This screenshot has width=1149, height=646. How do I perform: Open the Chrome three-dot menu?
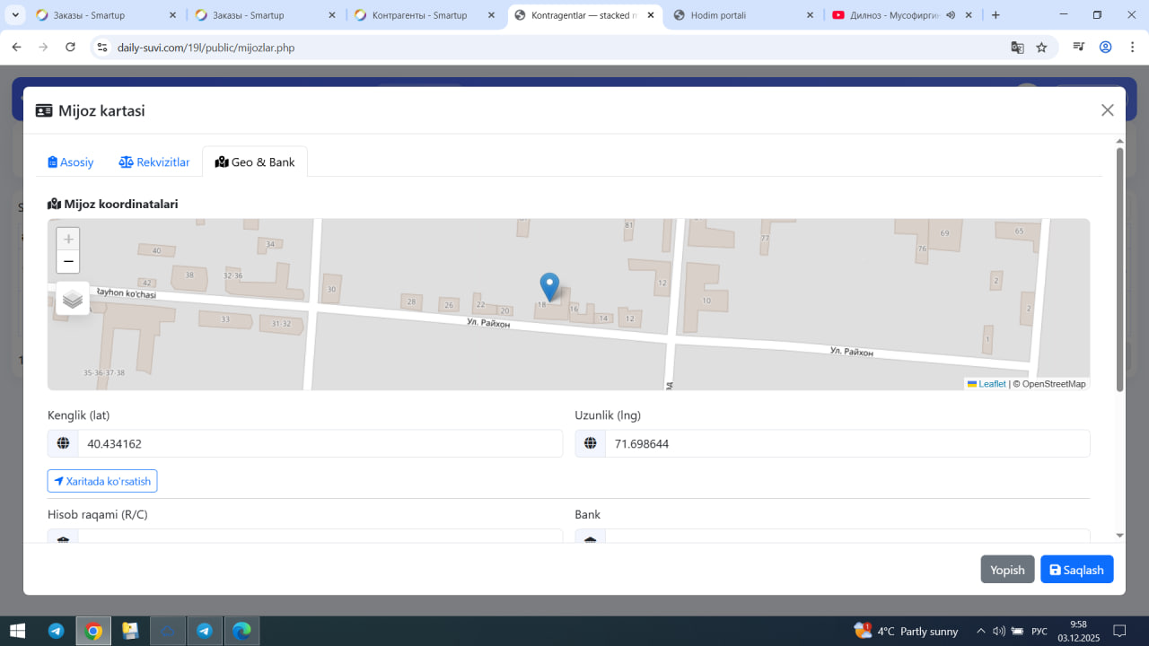pyautogui.click(x=1132, y=48)
